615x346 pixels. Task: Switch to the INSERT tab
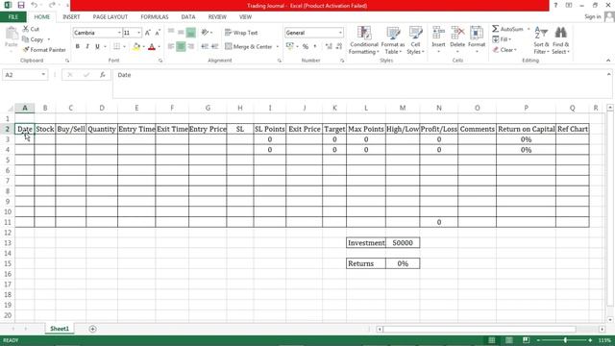tap(71, 17)
